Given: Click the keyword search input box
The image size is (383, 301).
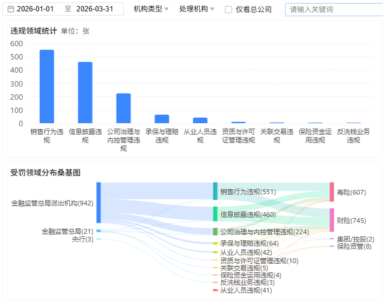Looking at the screenshot, I should 332,10.
